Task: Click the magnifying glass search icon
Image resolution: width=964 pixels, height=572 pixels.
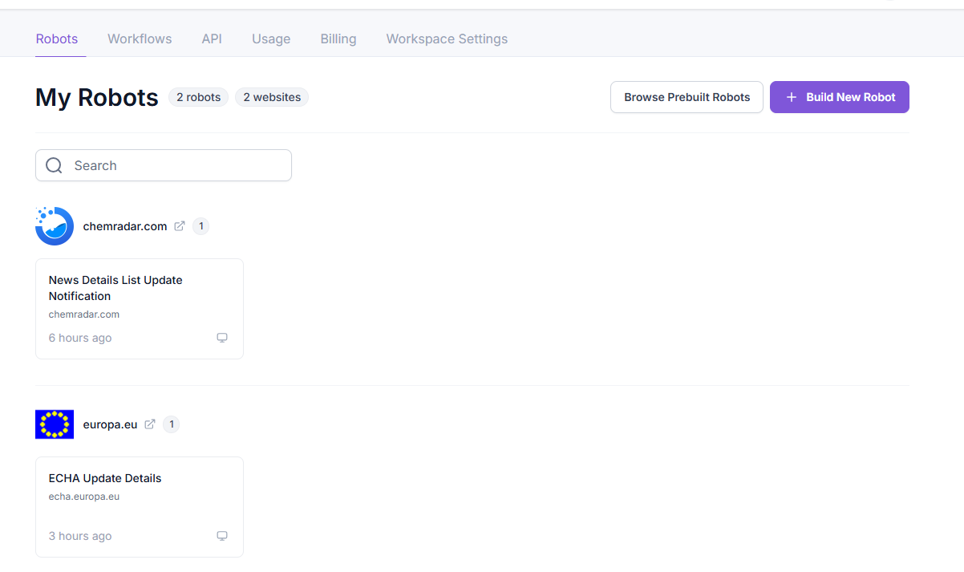Action: coord(54,165)
